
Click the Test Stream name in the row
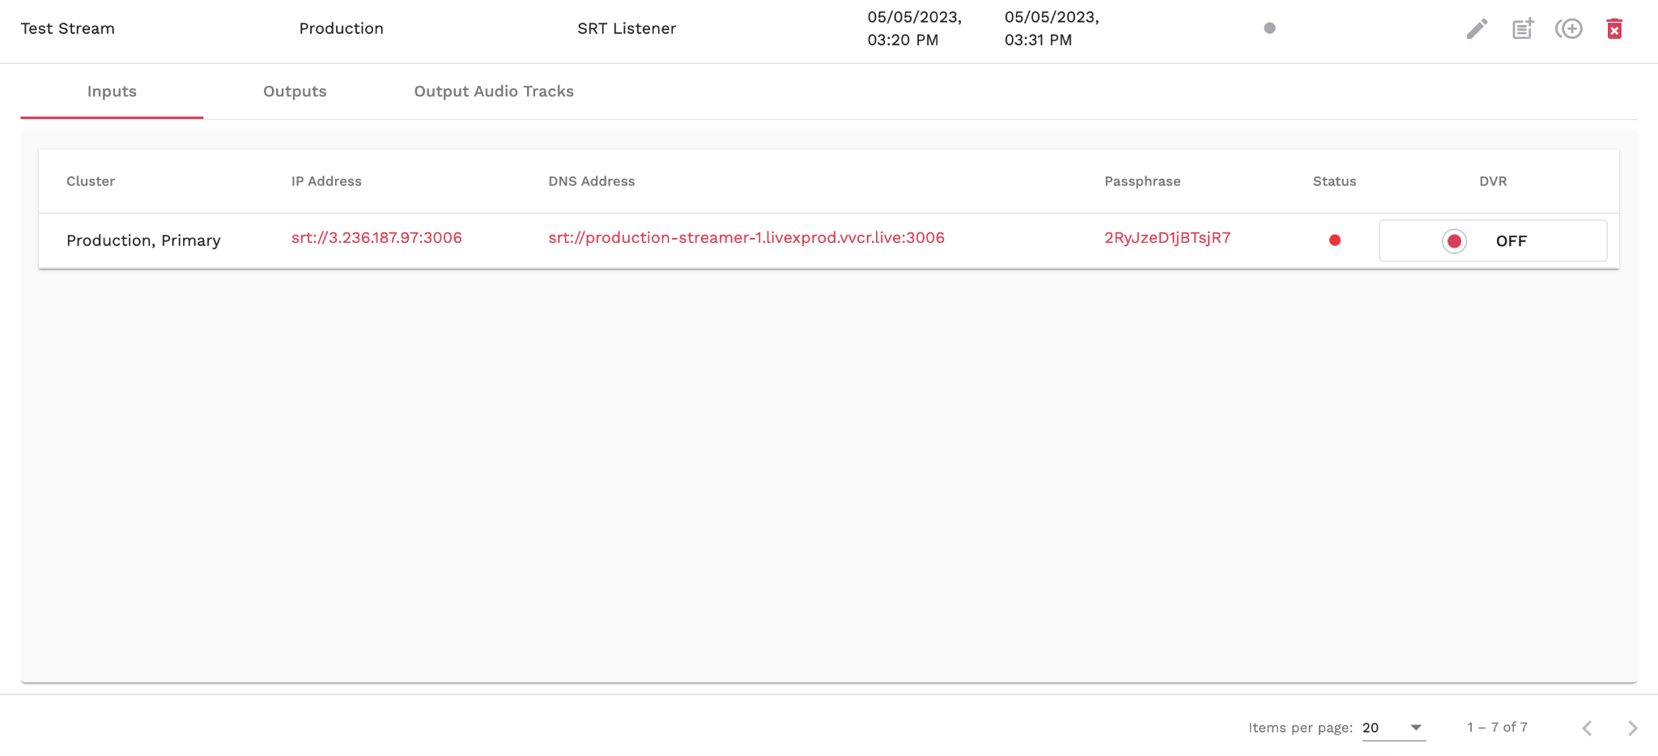coord(68,28)
